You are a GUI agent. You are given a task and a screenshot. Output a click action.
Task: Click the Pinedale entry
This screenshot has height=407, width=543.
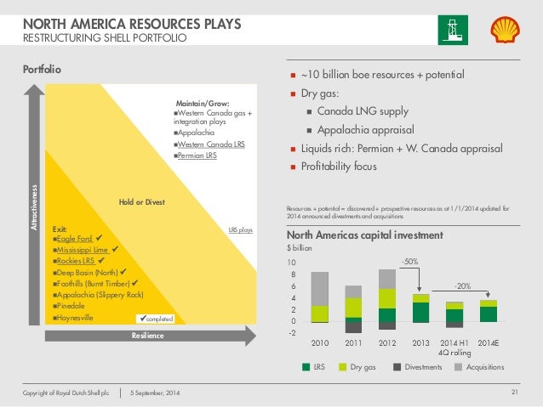pos(69,306)
